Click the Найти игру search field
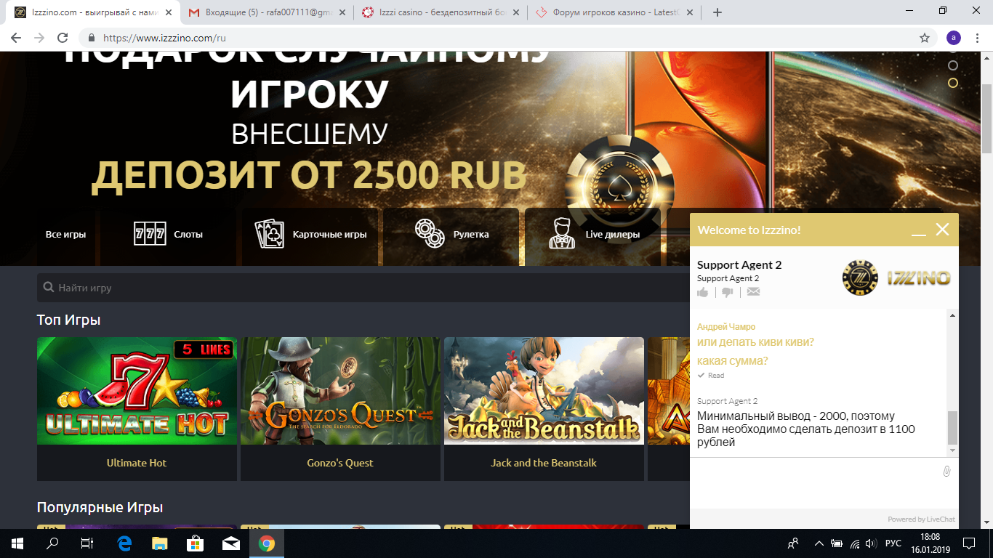 pos(363,288)
